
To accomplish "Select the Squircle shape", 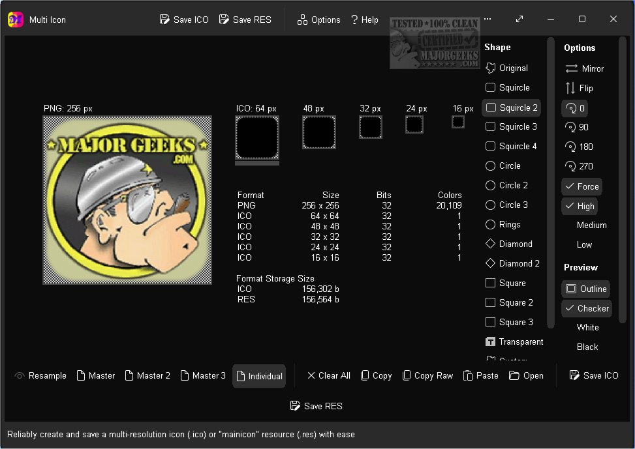I will (508, 87).
